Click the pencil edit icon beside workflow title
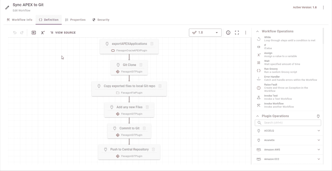 [x=7, y=7]
